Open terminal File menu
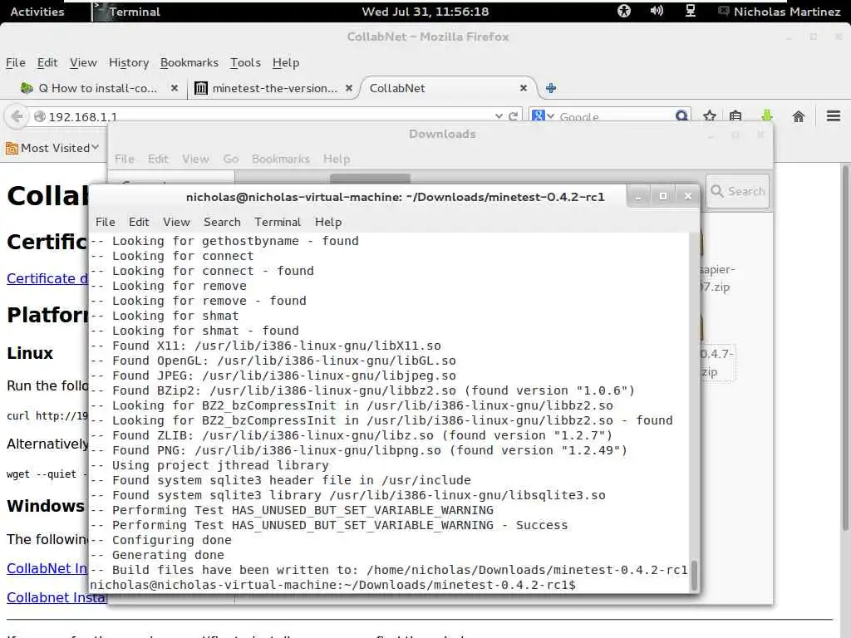 coord(106,222)
